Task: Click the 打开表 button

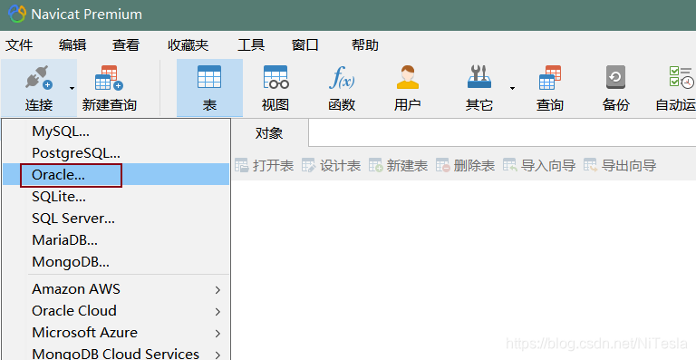Action: pos(264,166)
